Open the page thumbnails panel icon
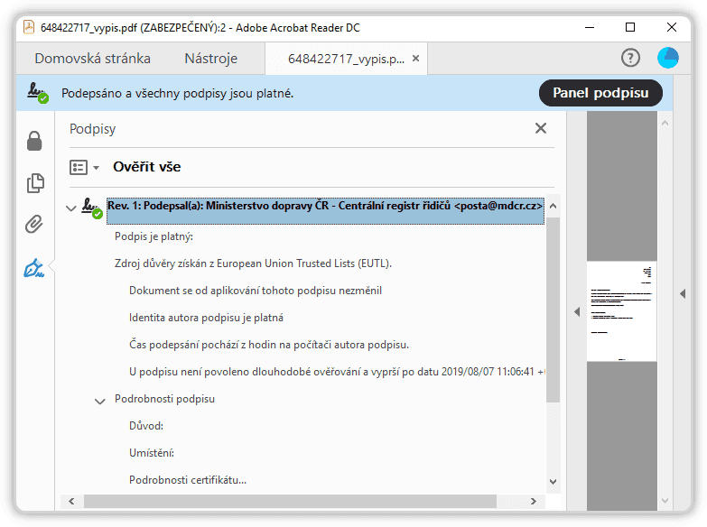 coord(35,182)
